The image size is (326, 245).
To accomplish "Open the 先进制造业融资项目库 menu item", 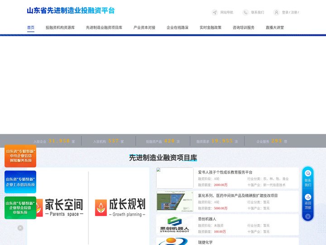I will [104, 27].
